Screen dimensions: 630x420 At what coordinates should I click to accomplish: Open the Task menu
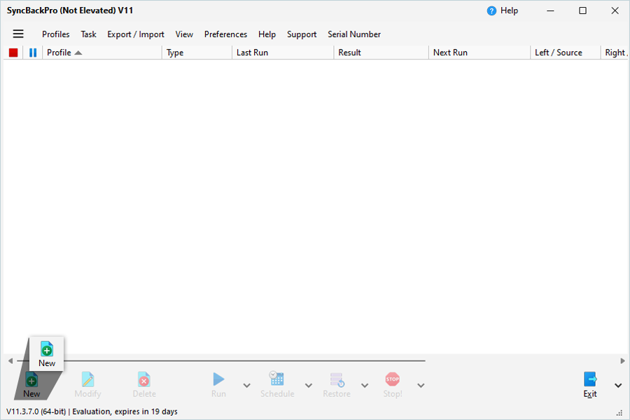click(x=88, y=34)
